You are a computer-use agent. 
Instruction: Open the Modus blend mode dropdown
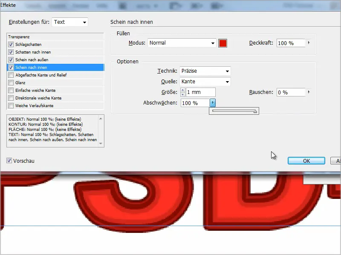(x=182, y=43)
